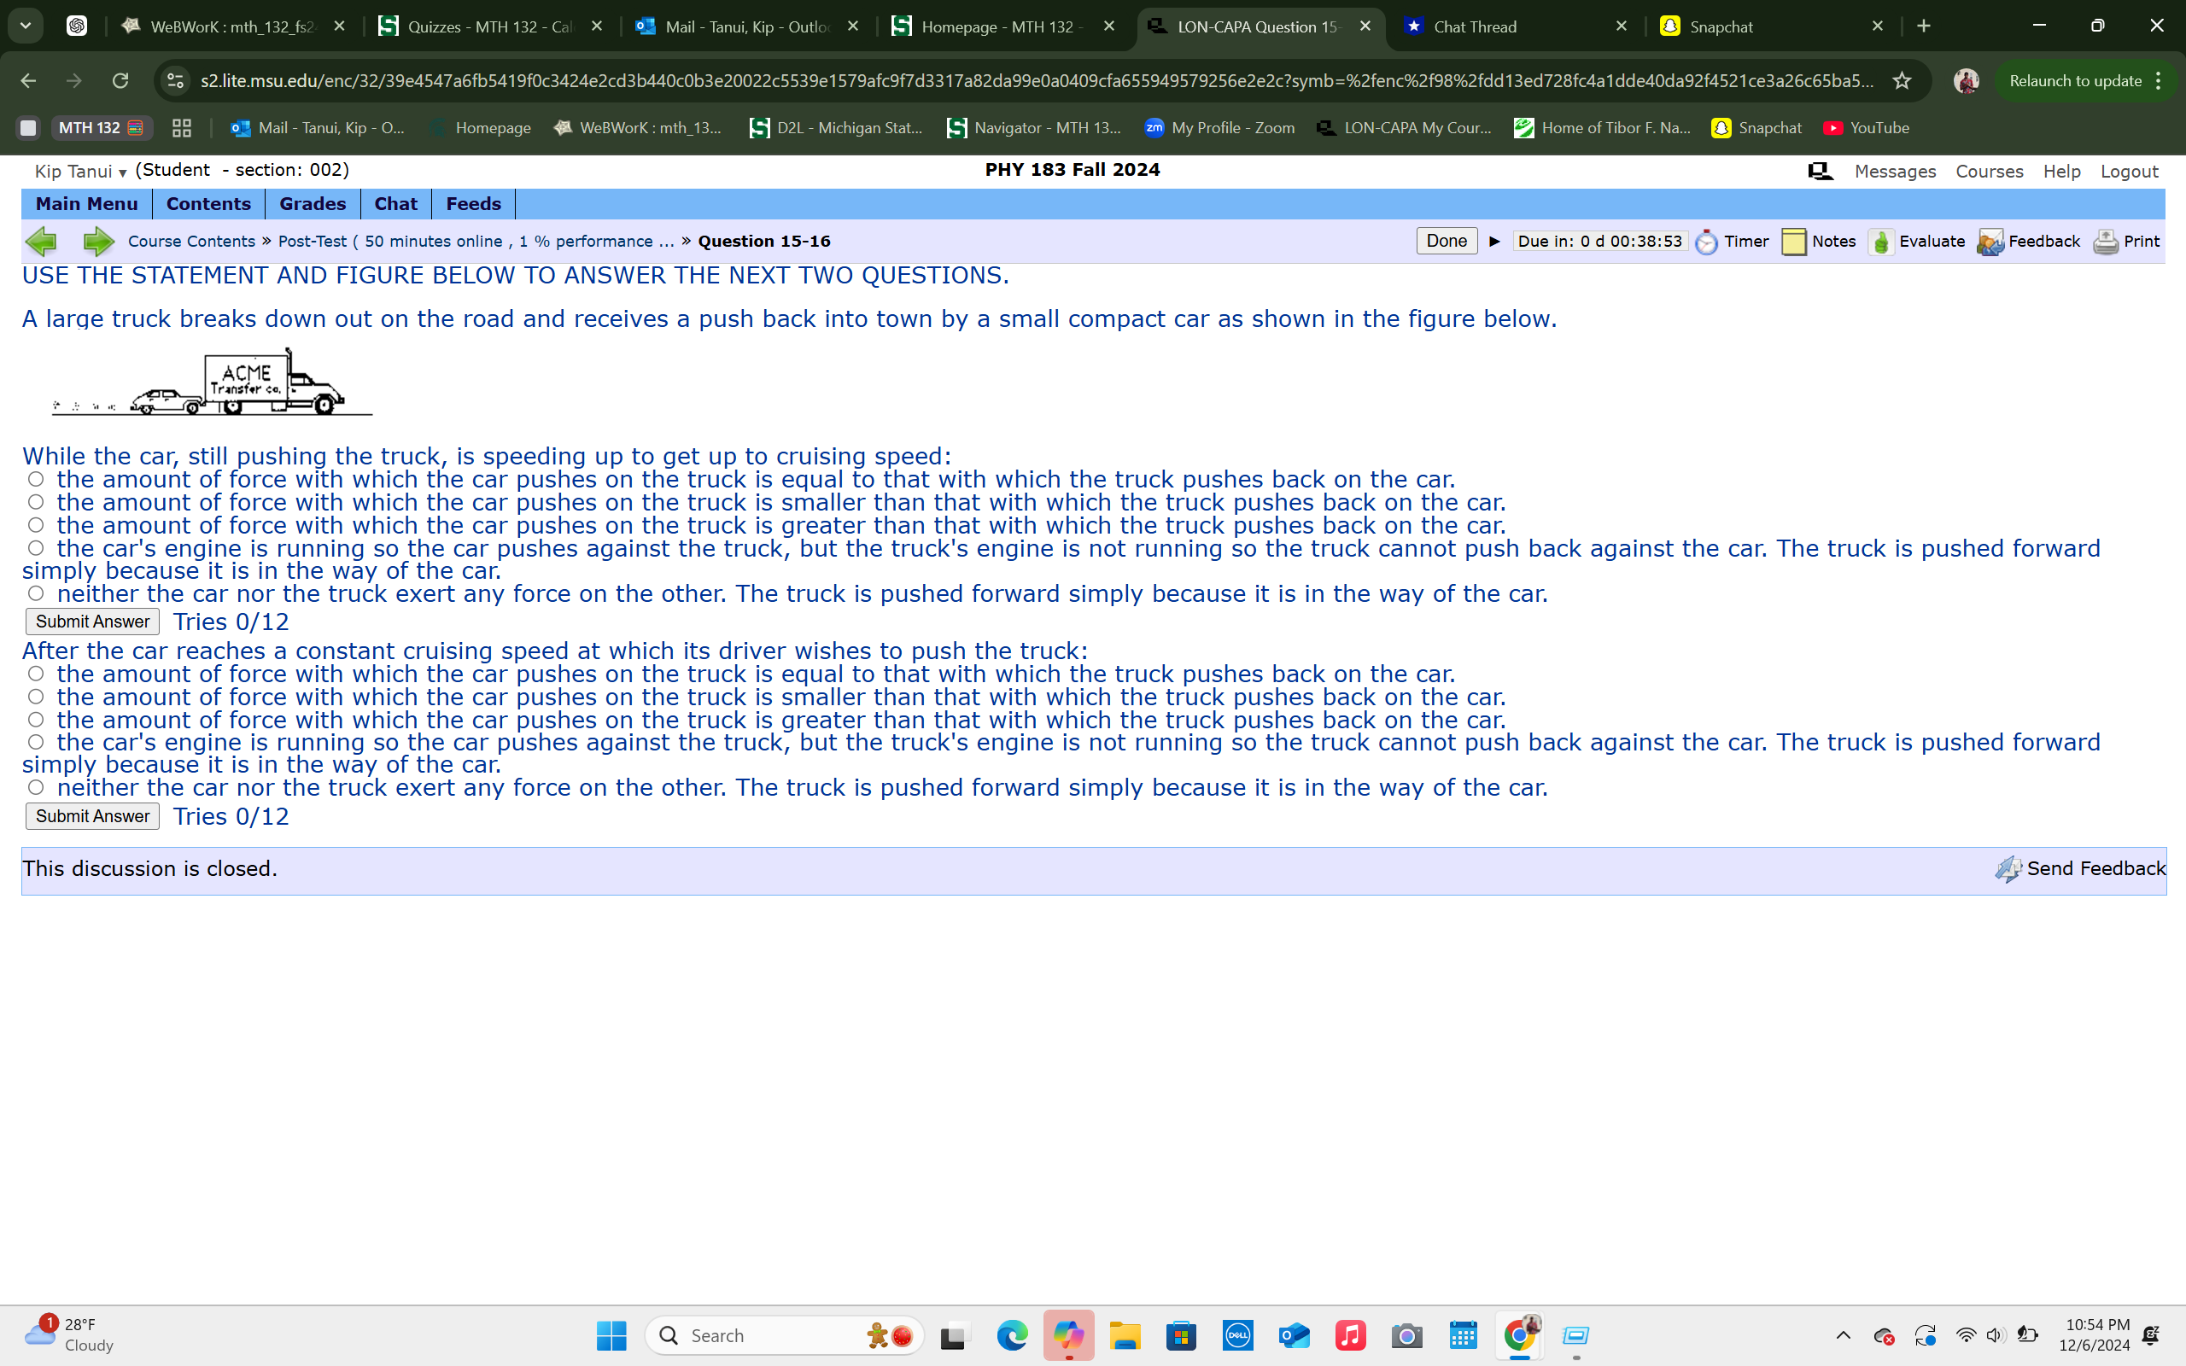The height and width of the screenshot is (1366, 2186).
Task: Open the Timer stopwatch icon
Action: pos(1707,242)
